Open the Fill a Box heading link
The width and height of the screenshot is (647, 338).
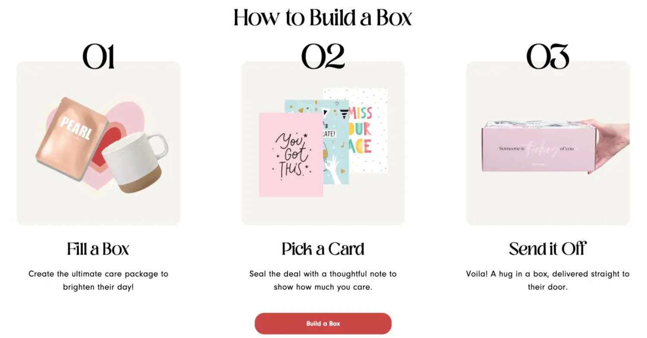(98, 249)
